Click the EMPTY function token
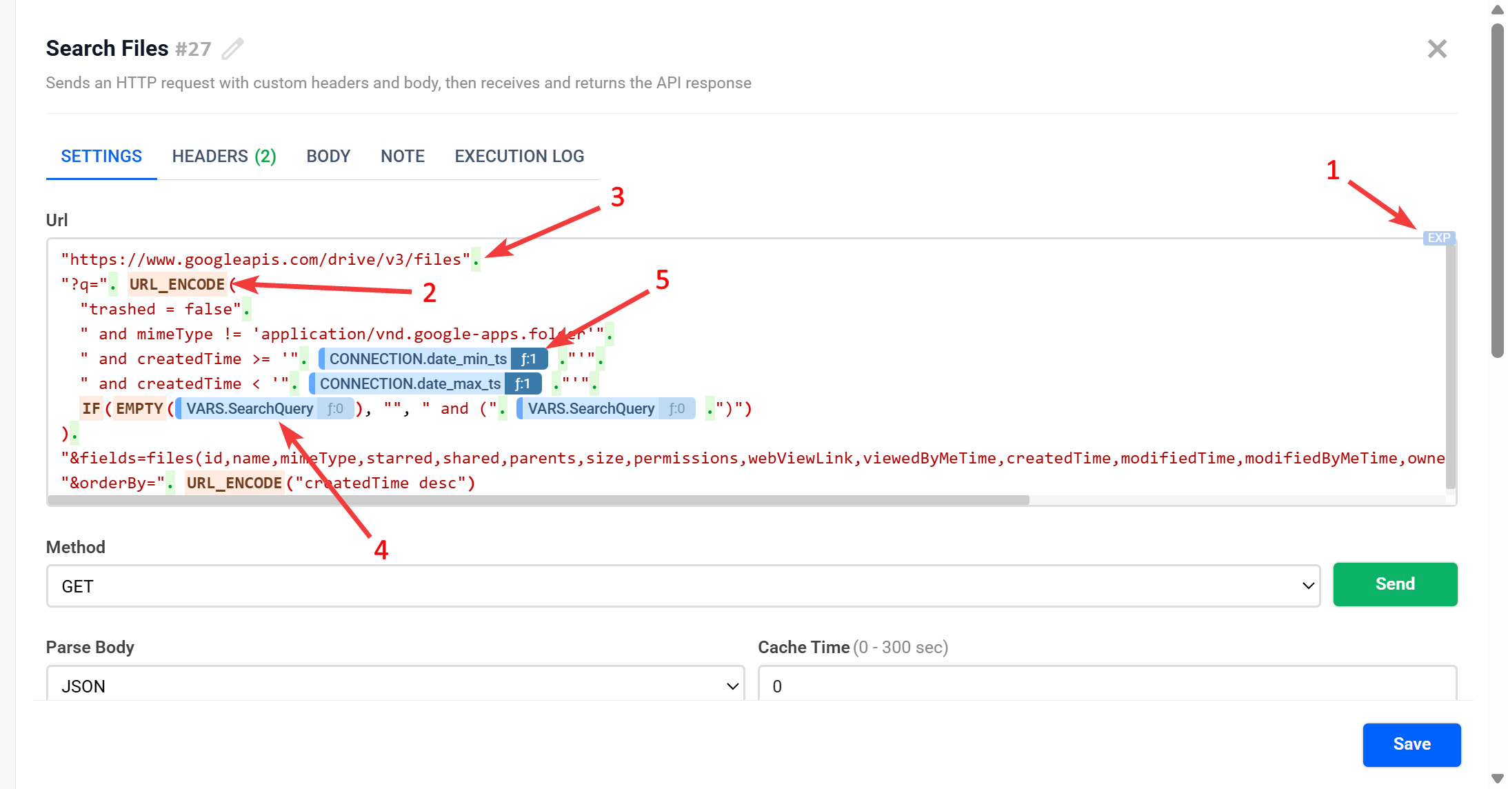 click(139, 408)
